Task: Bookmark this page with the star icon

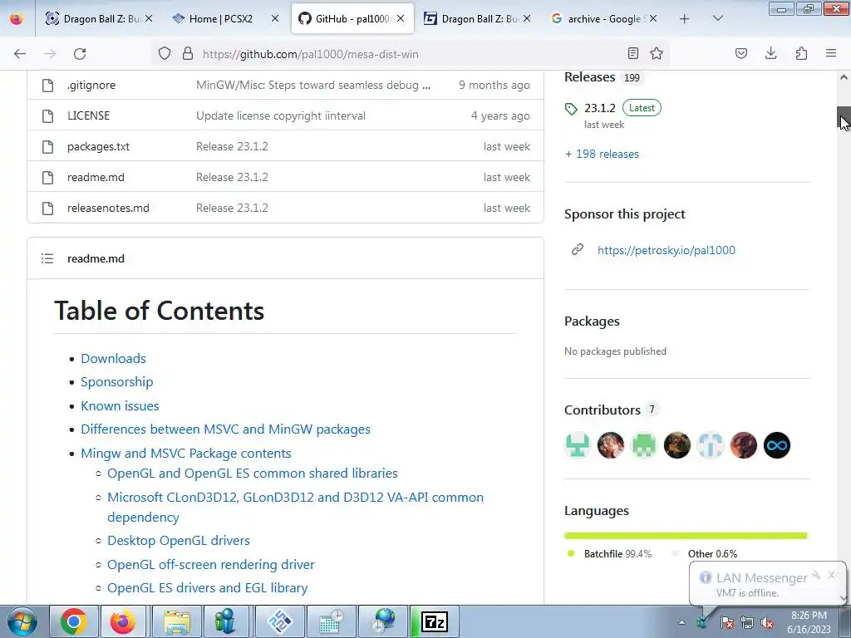Action: pos(657,53)
